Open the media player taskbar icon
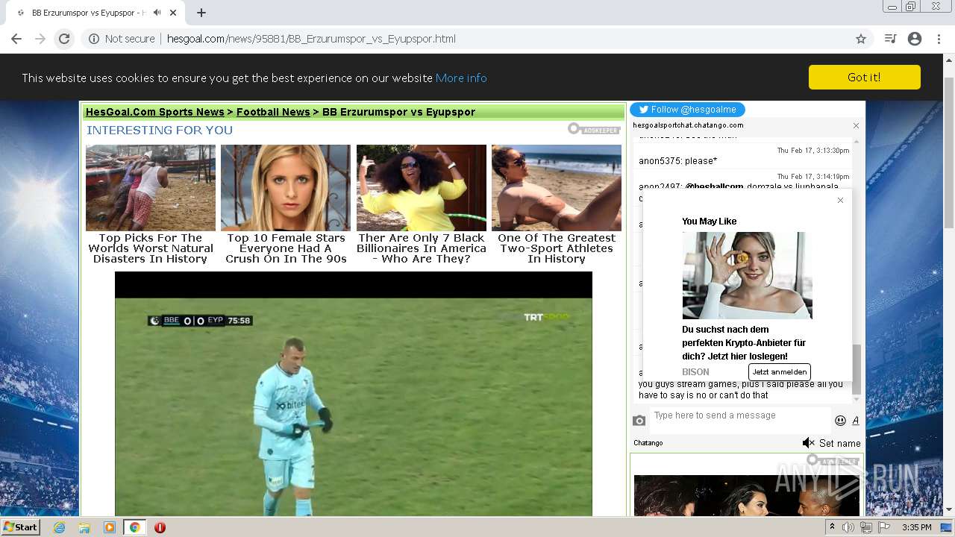Screen dimensions: 955x537 (110, 527)
